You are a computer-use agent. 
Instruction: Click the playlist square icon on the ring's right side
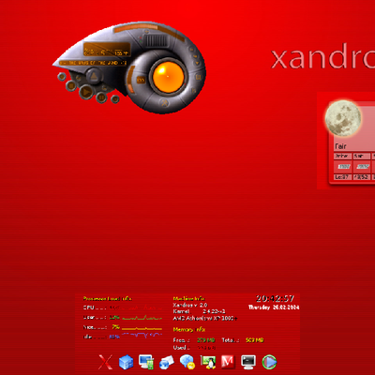[x=198, y=77]
